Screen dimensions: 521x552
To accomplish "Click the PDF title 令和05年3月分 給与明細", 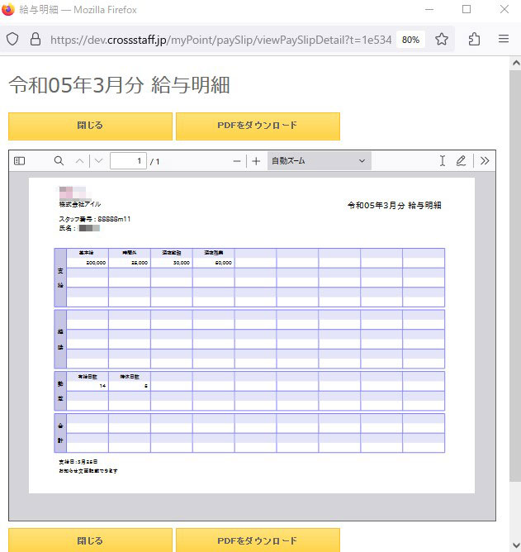I will [395, 205].
